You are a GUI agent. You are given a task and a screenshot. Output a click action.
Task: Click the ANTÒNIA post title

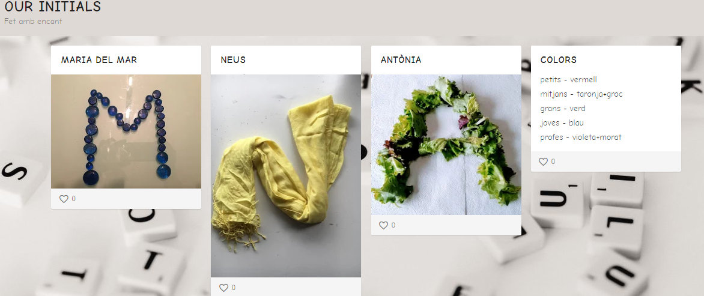tap(401, 59)
